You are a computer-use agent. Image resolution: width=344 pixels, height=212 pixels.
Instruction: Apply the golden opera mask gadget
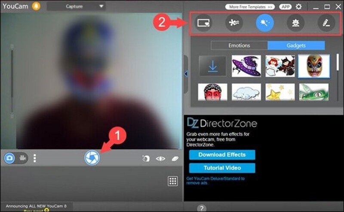click(x=314, y=66)
